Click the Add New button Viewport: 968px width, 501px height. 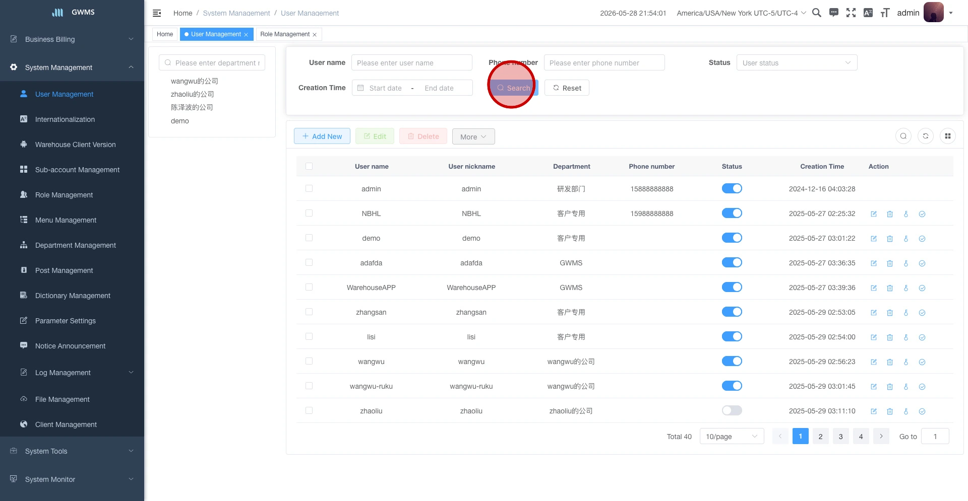322,136
